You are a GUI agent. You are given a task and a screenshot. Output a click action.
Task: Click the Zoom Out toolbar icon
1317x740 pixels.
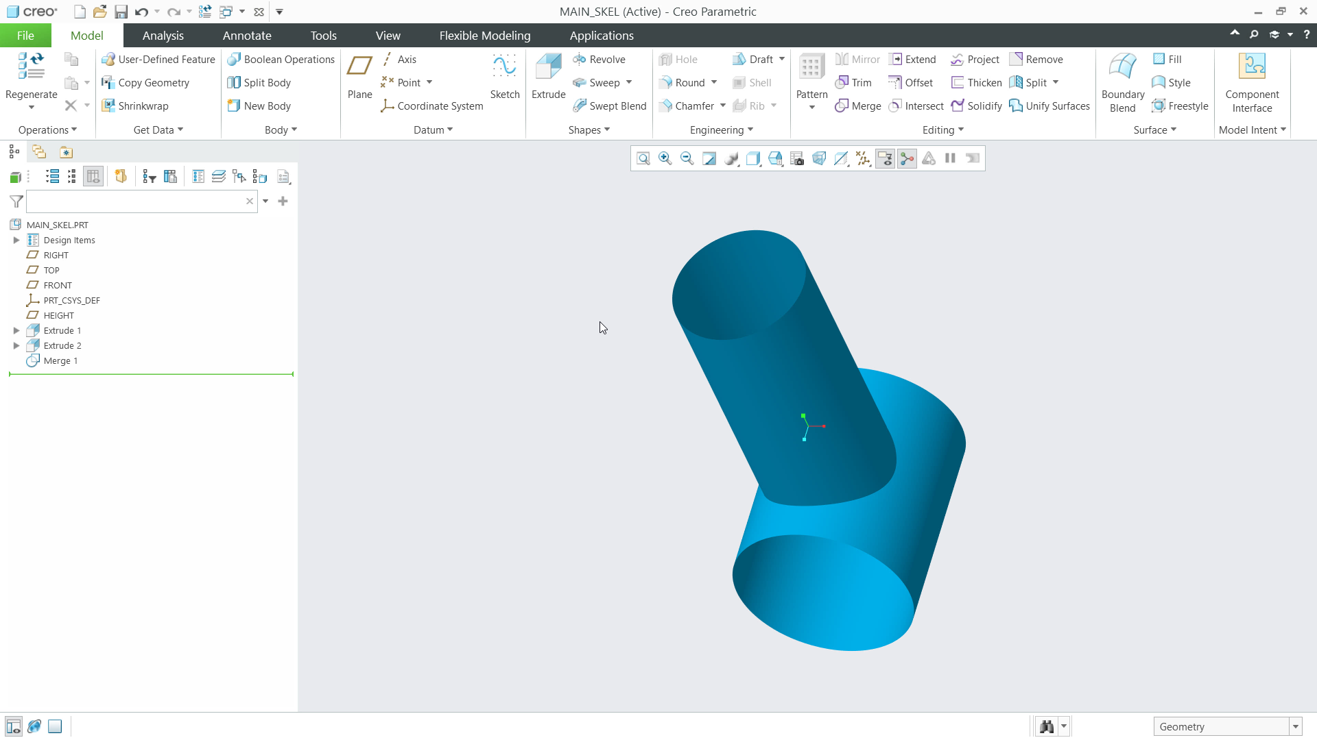[687, 158]
